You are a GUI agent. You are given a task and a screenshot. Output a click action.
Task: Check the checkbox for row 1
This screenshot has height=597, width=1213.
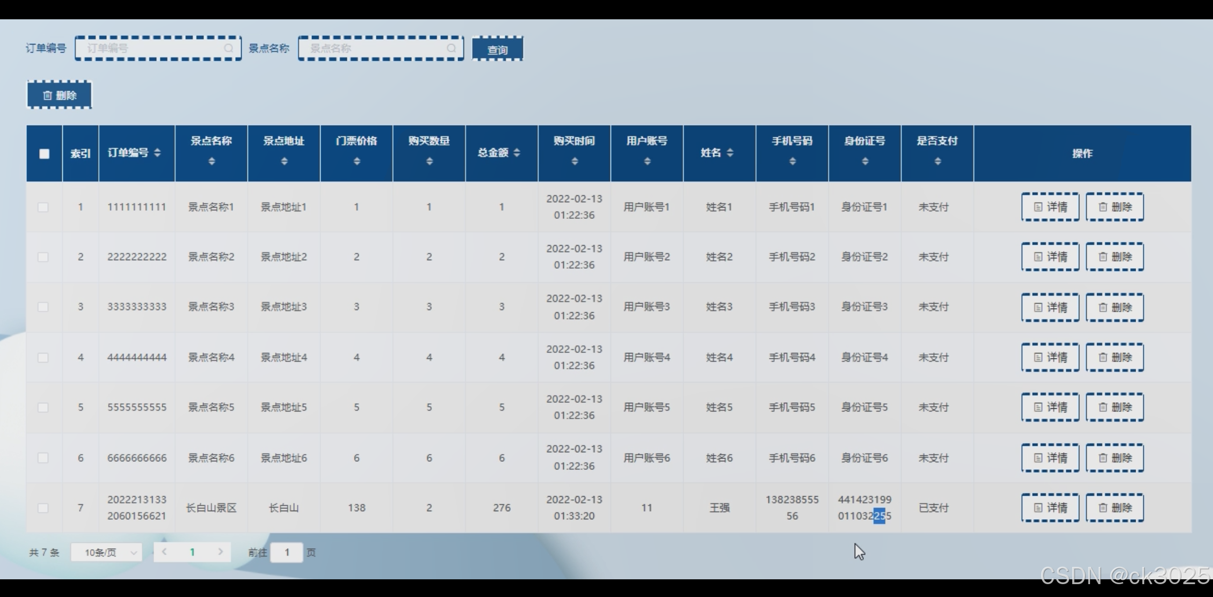pyautogui.click(x=43, y=207)
